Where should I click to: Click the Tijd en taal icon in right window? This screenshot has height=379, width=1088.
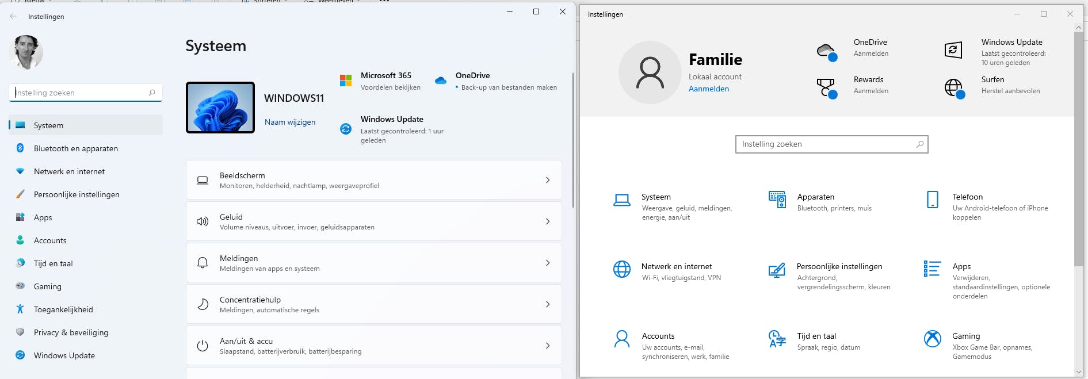point(777,339)
